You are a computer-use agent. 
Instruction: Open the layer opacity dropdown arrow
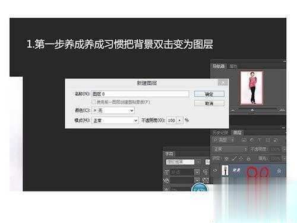coord(285,149)
